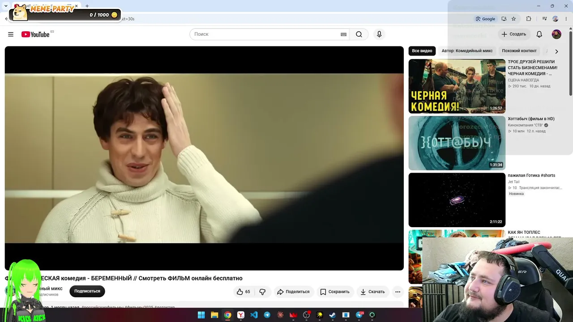Open YouTube notifications bell
This screenshot has width=573, height=322.
[539, 34]
